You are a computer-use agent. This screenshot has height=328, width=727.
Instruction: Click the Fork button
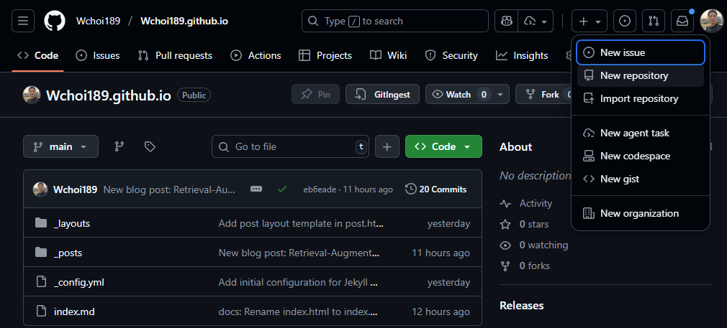543,94
